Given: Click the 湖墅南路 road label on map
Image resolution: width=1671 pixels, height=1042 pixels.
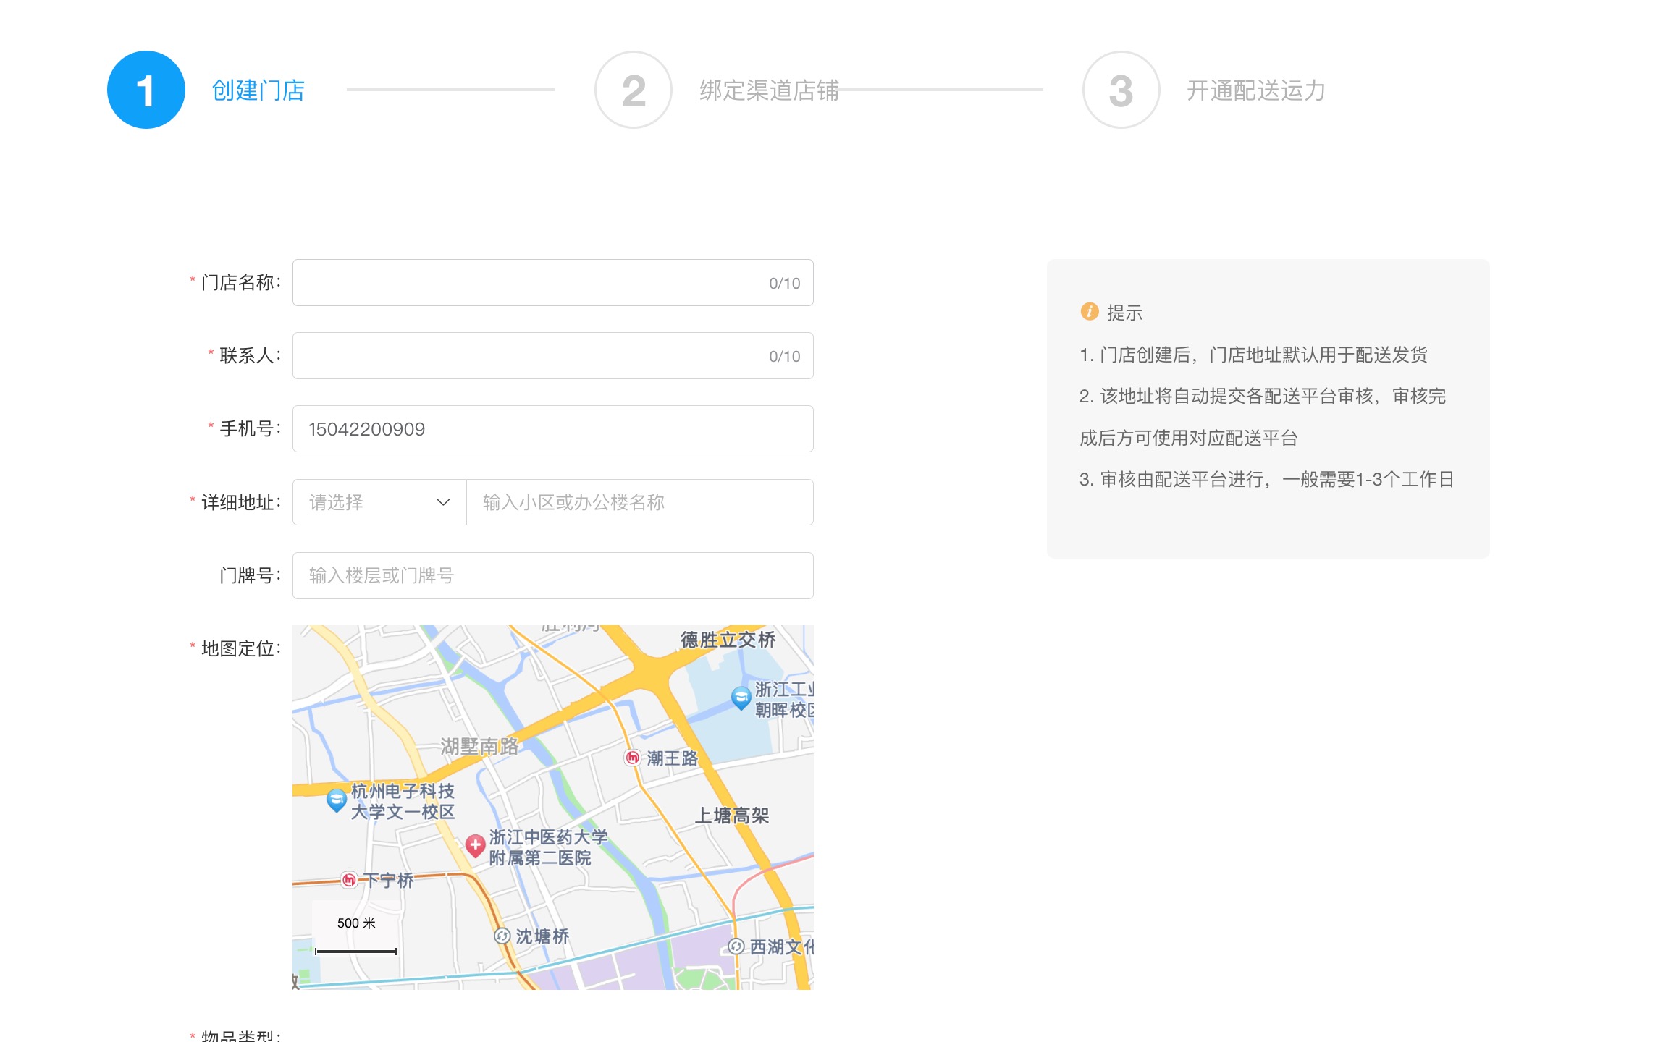Looking at the screenshot, I should pyautogui.click(x=479, y=746).
